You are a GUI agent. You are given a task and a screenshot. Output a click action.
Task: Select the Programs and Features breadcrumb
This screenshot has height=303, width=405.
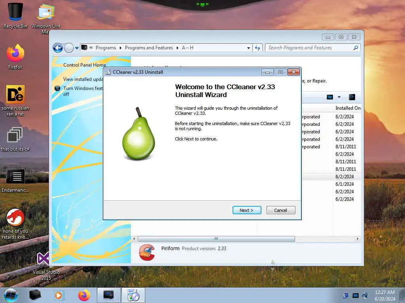(x=149, y=48)
